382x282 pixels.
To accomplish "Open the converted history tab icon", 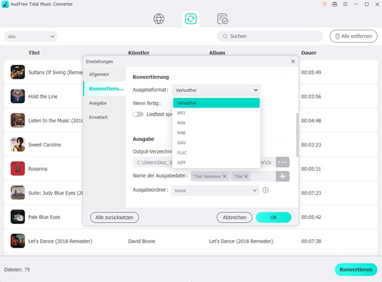I will (222, 19).
